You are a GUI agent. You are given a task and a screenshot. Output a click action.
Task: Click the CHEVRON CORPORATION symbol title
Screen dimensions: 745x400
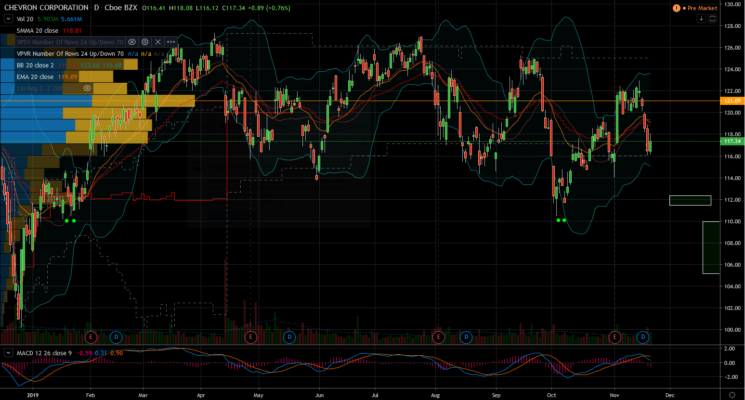46,8
